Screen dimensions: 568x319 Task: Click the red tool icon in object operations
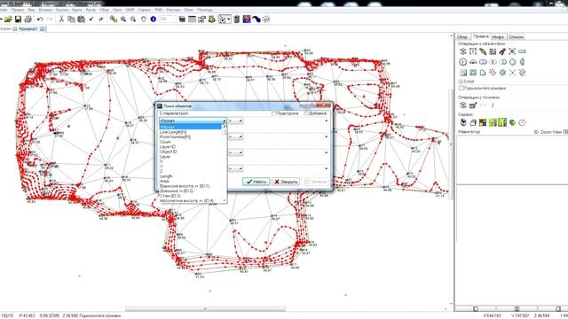[x=502, y=51]
